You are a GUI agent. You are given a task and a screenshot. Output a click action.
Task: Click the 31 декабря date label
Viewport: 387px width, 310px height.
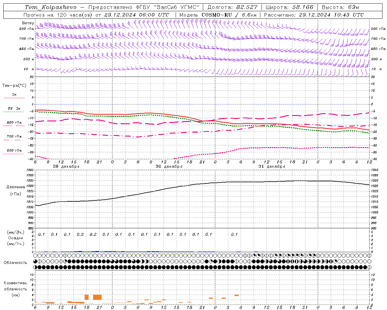[x=272, y=167]
